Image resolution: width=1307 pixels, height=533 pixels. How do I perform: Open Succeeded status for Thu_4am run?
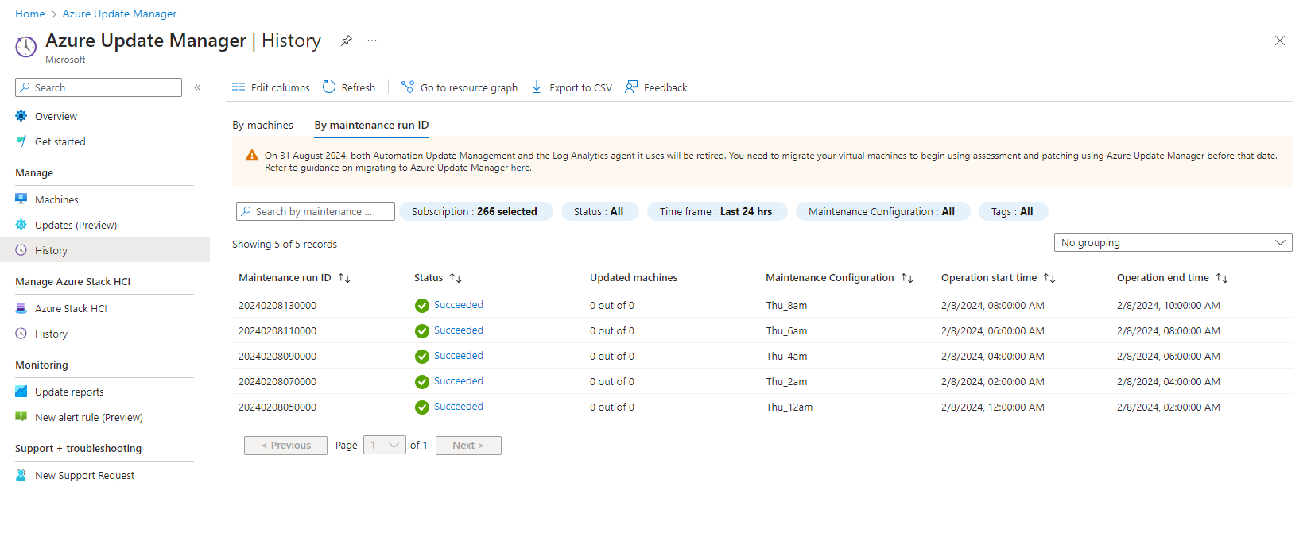coord(459,356)
